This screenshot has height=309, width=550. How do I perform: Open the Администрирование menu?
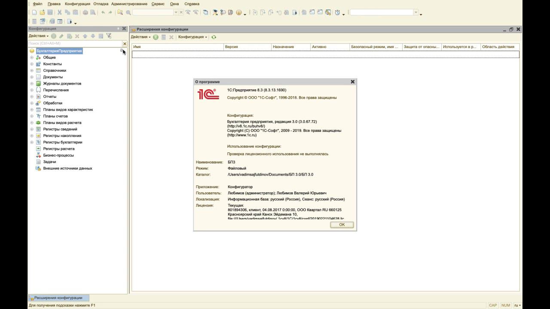pos(129,4)
